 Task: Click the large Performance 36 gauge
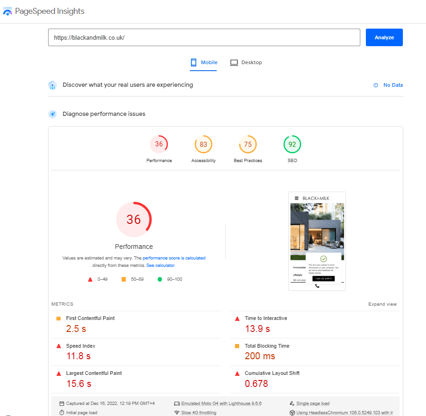pos(134,220)
